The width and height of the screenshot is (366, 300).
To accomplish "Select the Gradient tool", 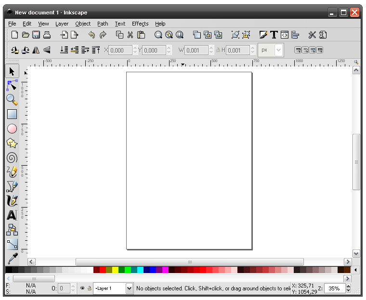I will (x=12, y=244).
